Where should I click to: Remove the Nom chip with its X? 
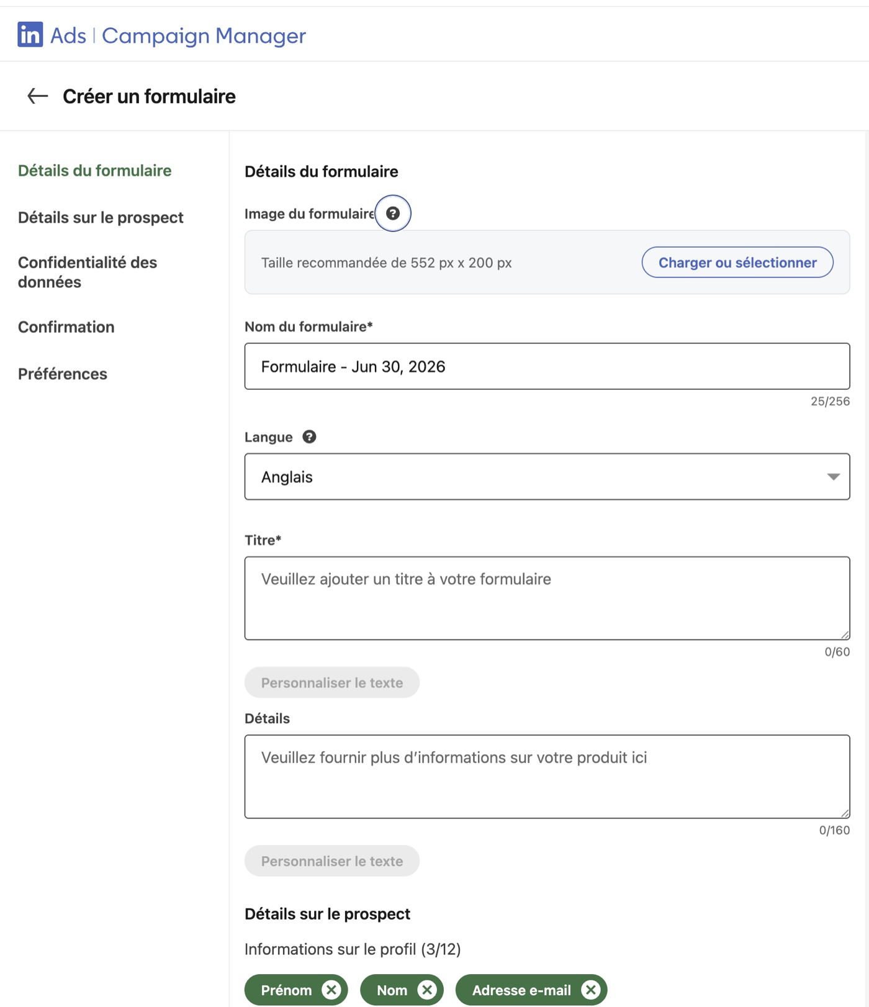coord(427,990)
